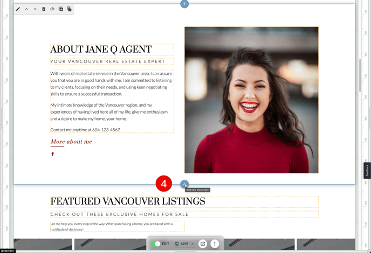
Task: Select YOUR VANCOUVER REAL ESTATE EXPERT subheading
Action: [112, 61]
